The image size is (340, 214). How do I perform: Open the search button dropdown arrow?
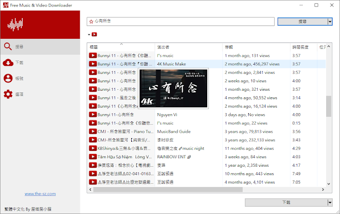point(330,21)
